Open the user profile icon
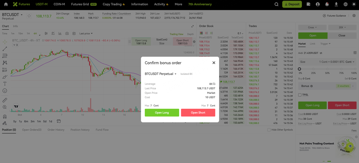359x163 pixels. coord(318,4)
